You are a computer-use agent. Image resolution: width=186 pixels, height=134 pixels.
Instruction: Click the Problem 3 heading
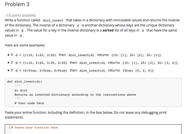[17, 4]
